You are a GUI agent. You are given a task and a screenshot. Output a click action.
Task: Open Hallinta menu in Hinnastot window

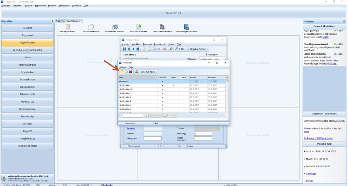click(122, 67)
